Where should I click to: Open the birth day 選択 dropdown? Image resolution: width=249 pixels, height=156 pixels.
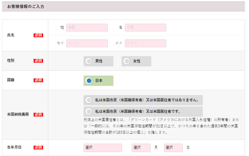[x=173, y=148]
